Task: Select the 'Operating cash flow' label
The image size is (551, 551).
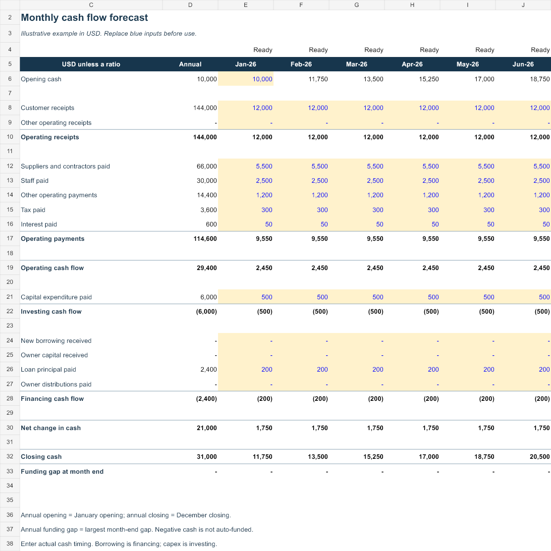Action: pos(91,268)
